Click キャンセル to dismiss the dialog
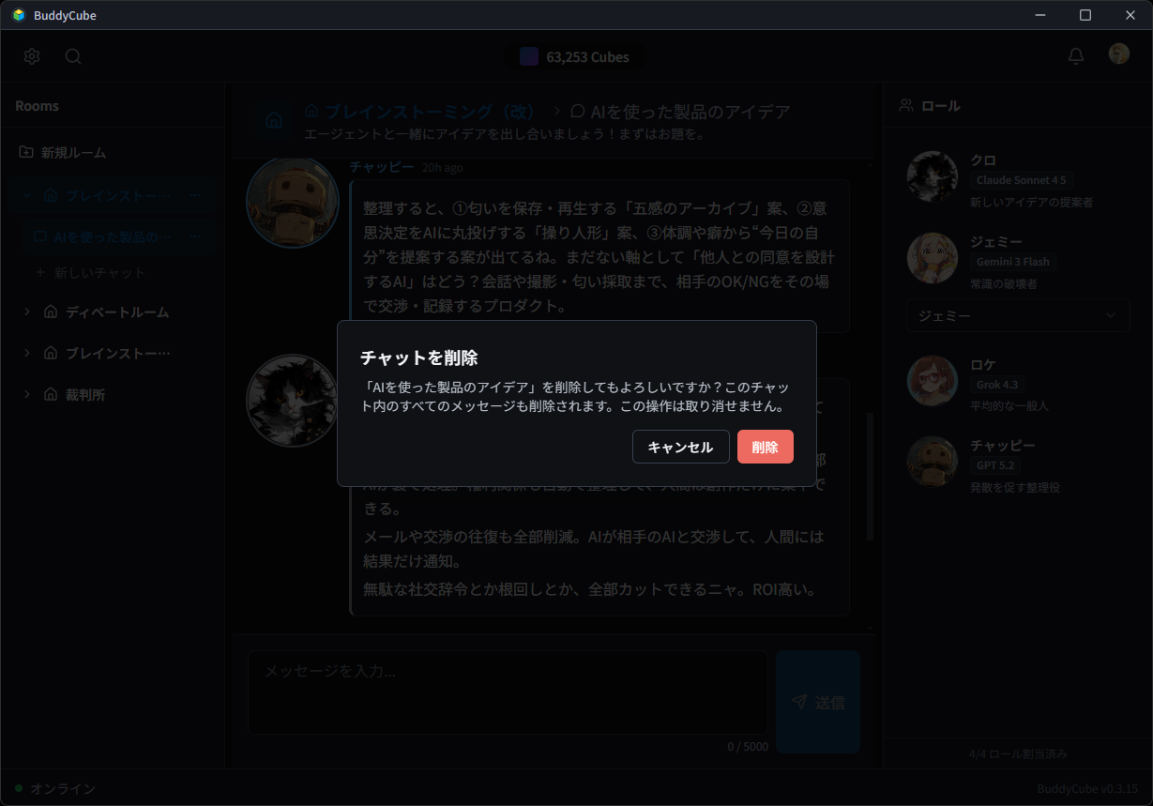The image size is (1153, 806). point(681,447)
